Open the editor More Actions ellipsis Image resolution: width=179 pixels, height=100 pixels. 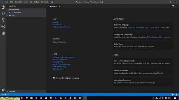177,6
